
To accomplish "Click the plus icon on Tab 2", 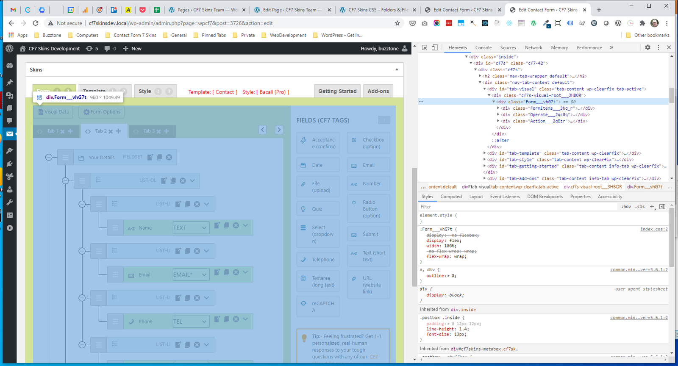I will [119, 131].
